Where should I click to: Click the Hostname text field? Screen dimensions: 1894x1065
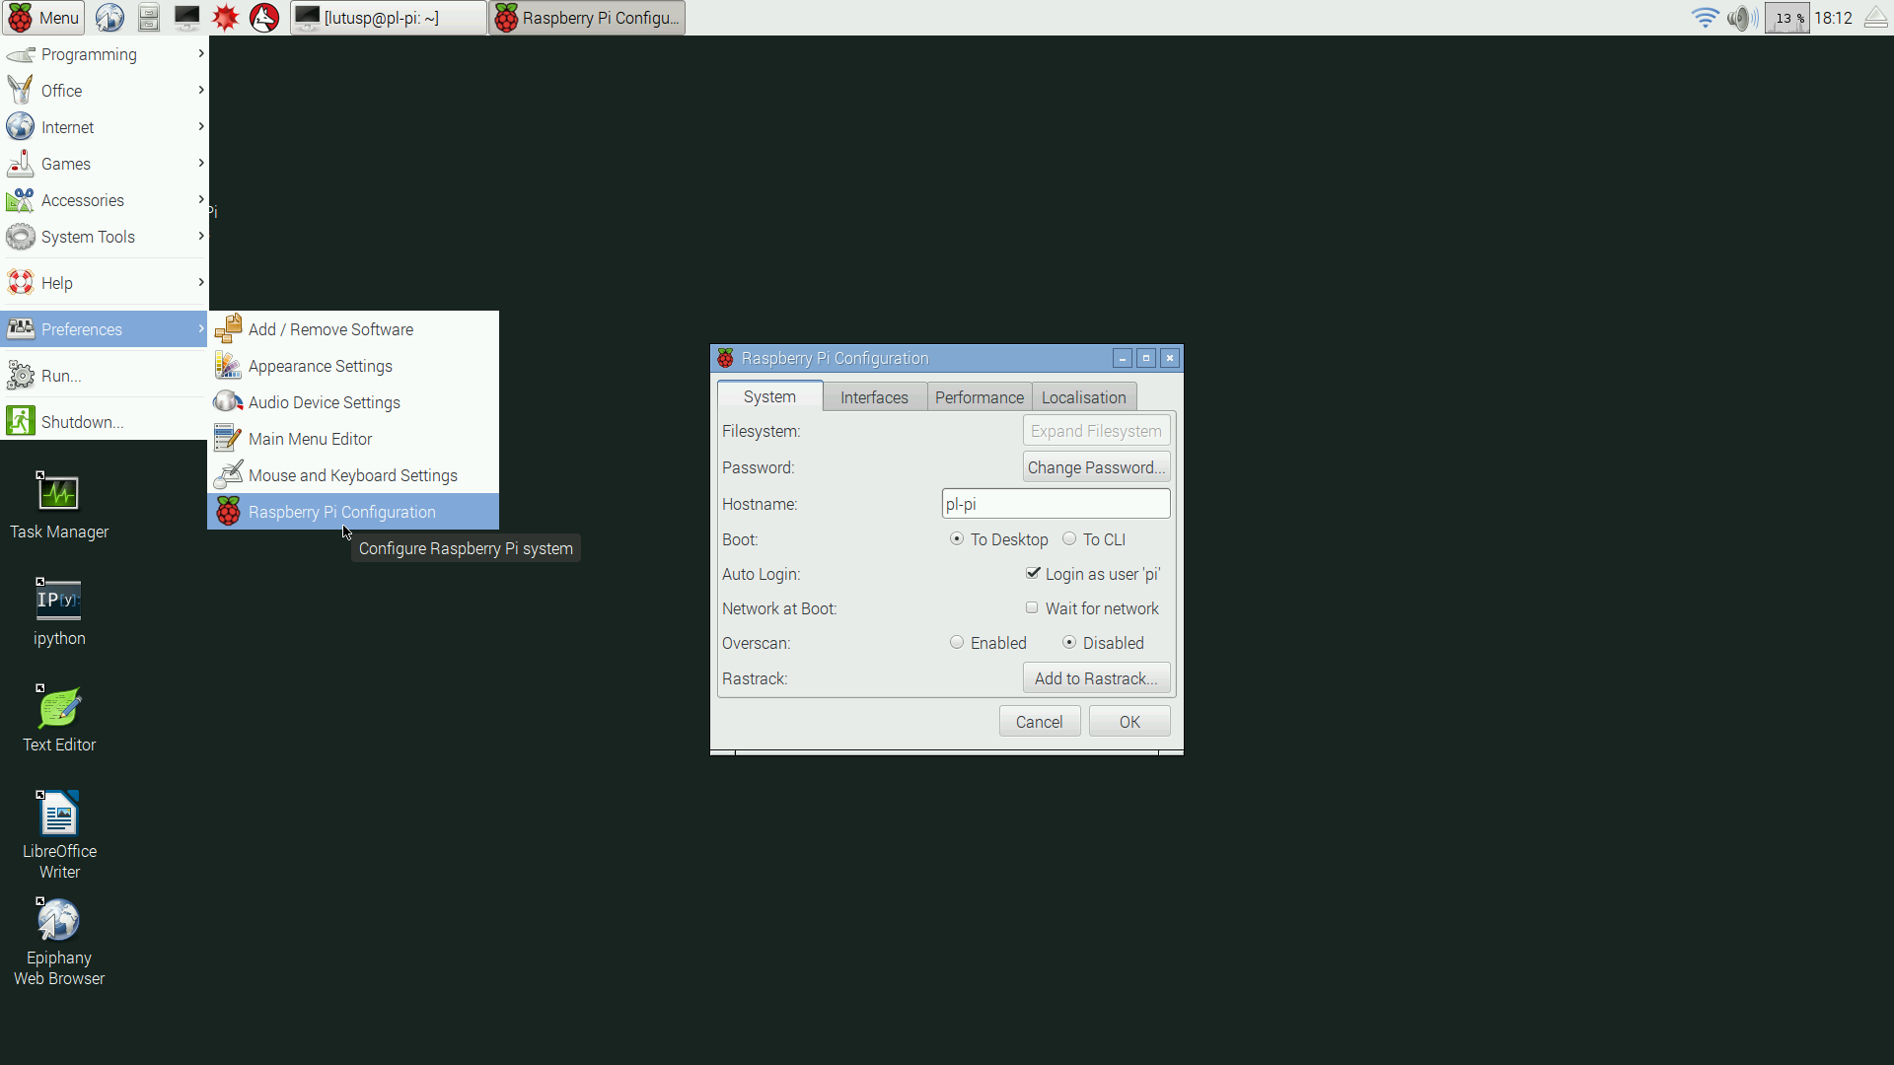(1056, 504)
